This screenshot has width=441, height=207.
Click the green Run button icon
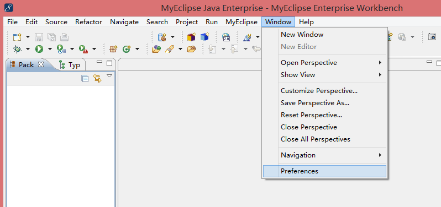tap(39, 50)
